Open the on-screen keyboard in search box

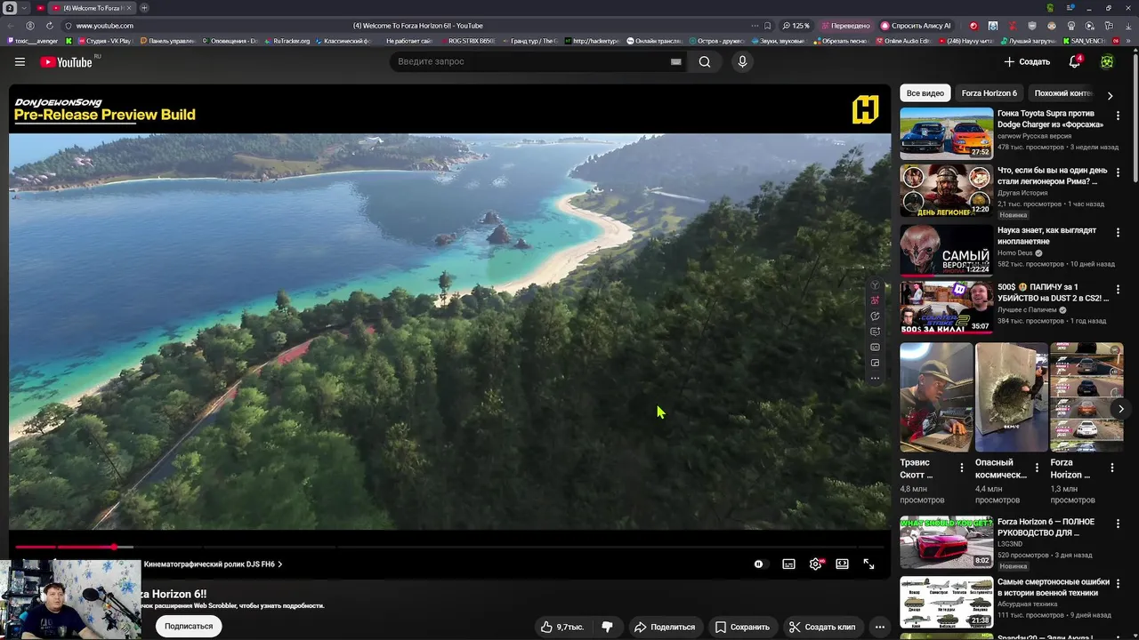click(676, 61)
